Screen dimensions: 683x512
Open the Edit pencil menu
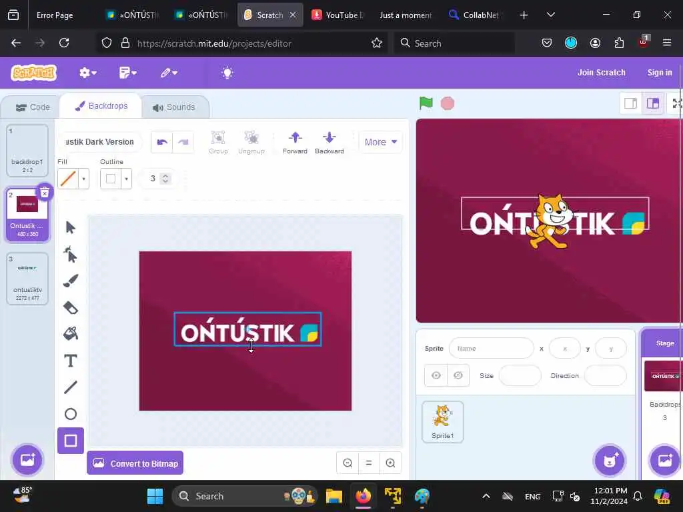(169, 73)
